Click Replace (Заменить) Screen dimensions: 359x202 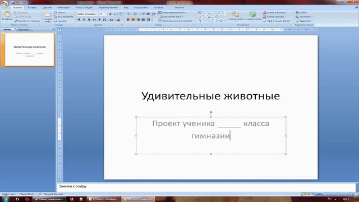point(304,17)
